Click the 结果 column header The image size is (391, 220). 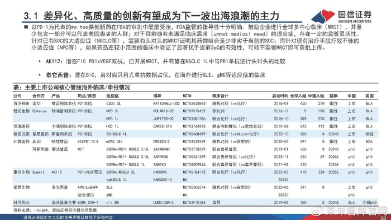point(333,95)
